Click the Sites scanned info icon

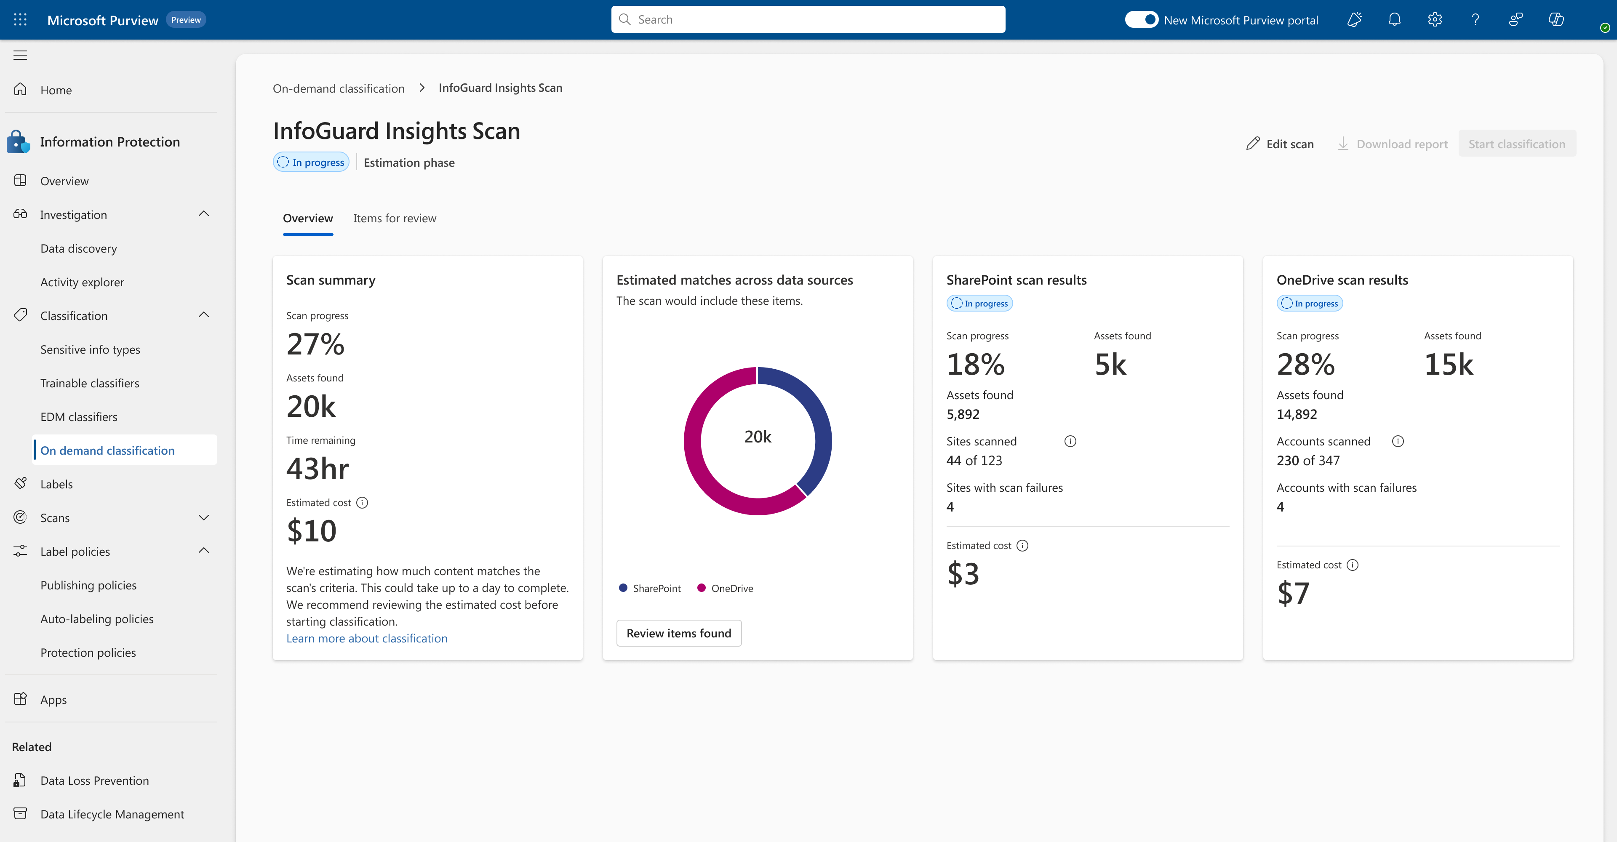click(x=1070, y=441)
